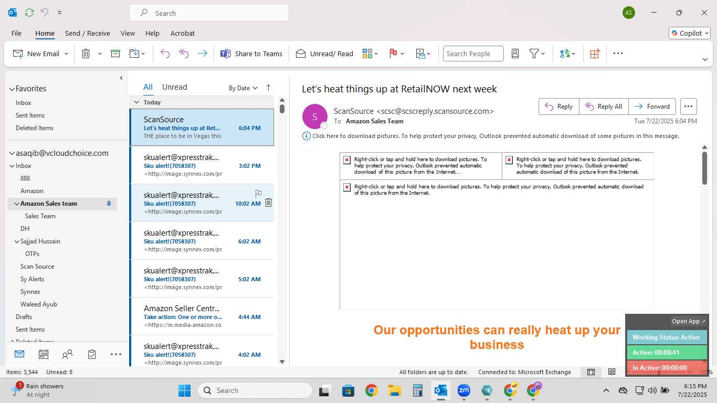
Task: Open Zoom from the taskbar
Action: 463,390
